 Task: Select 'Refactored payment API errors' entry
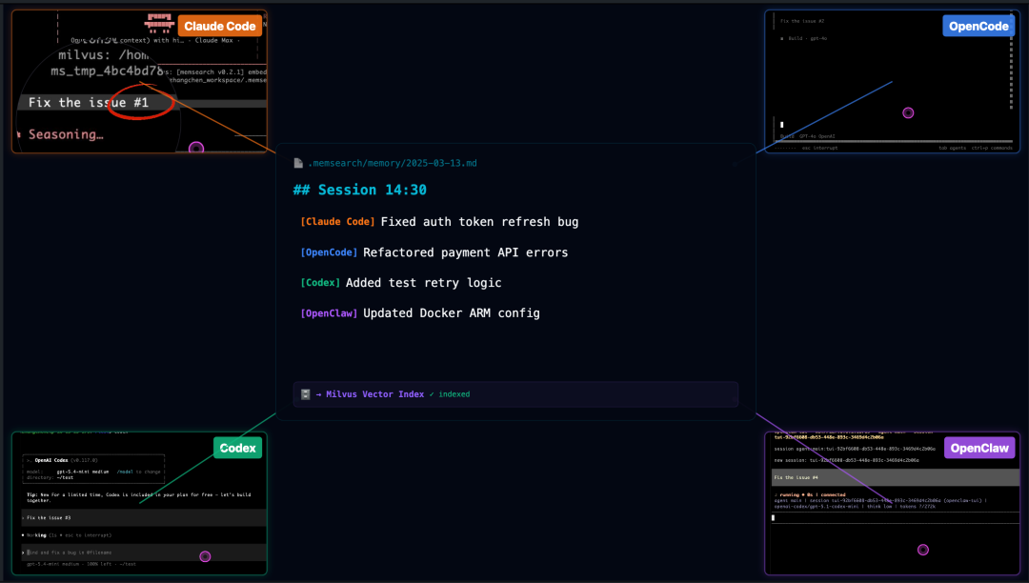(x=465, y=252)
